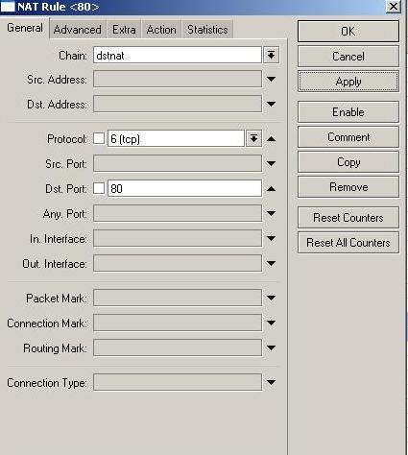Expand the Out. Interface field
Image resolution: width=408 pixels, height=455 pixels.
tap(271, 263)
